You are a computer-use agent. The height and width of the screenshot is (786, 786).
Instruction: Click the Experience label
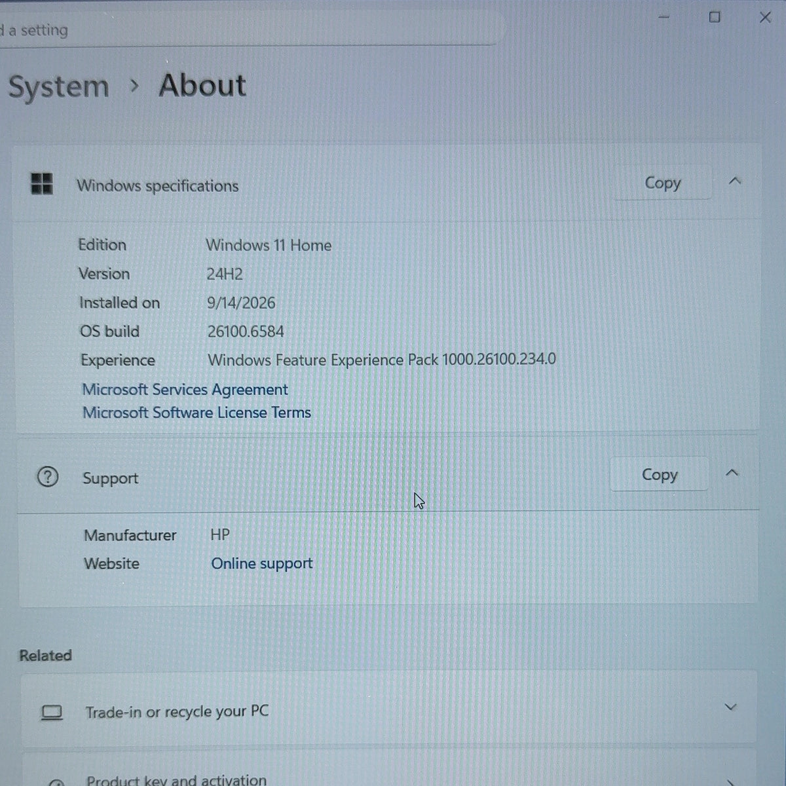[118, 360]
